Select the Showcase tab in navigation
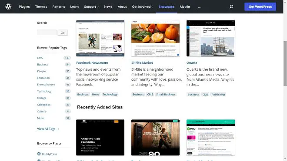 tap(167, 7)
